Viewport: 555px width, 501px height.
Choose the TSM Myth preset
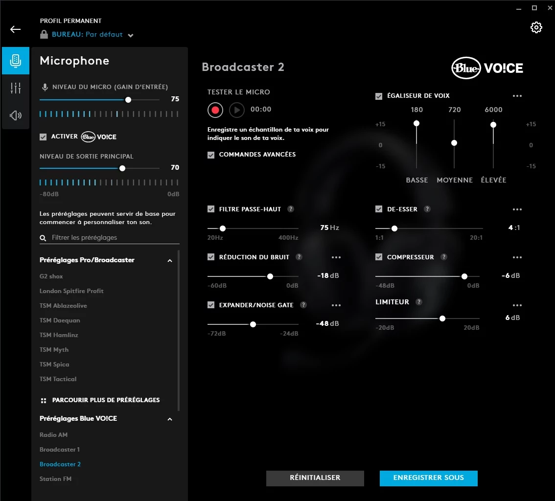point(54,349)
